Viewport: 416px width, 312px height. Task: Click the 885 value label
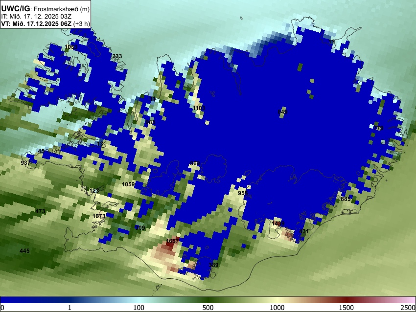coord(346,199)
